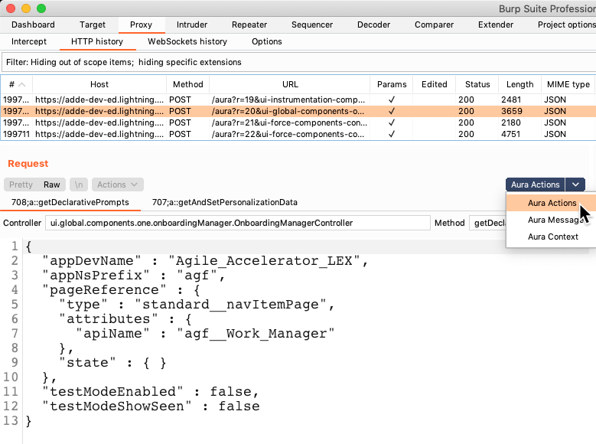Switch to Pretty view
Viewport: 596px width, 444px height.
tap(21, 184)
